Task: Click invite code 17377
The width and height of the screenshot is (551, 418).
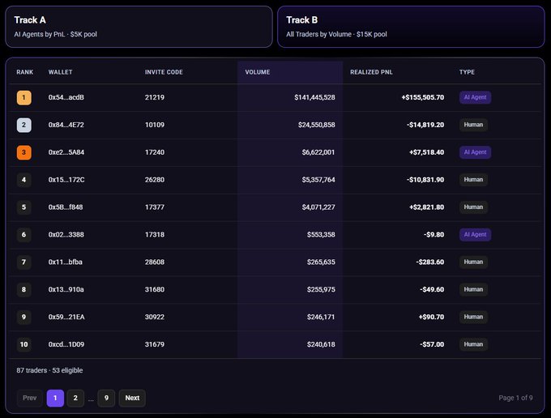Action: 155,207
